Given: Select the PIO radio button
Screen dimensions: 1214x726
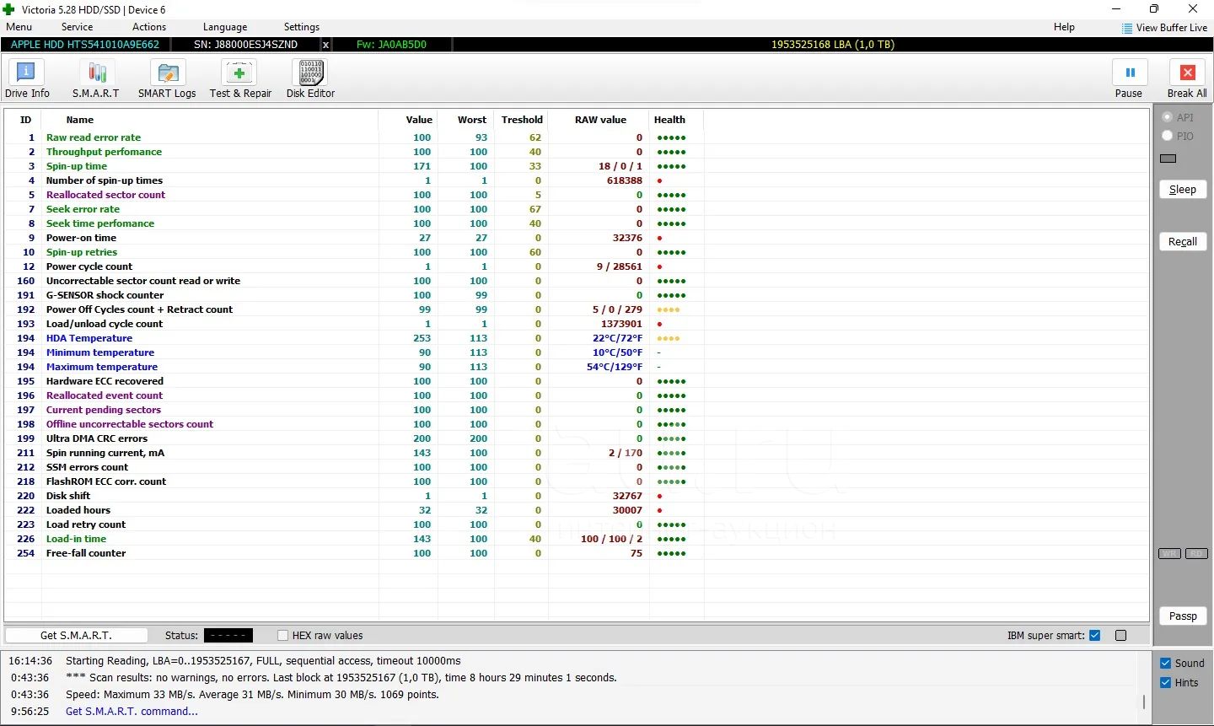Looking at the screenshot, I should [1168, 136].
